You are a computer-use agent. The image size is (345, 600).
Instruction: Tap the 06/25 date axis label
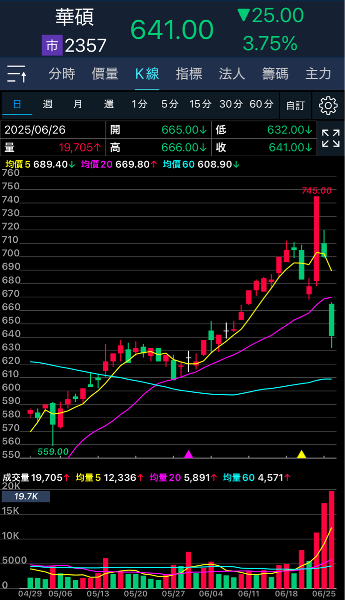(x=324, y=594)
